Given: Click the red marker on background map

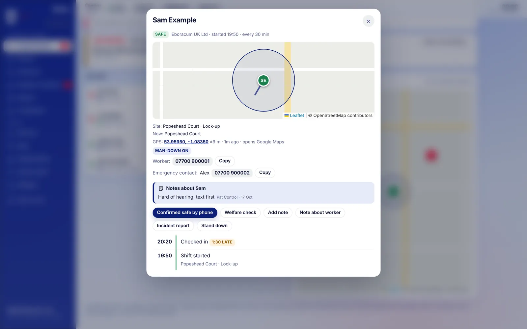Looking at the screenshot, I should (x=431, y=155).
